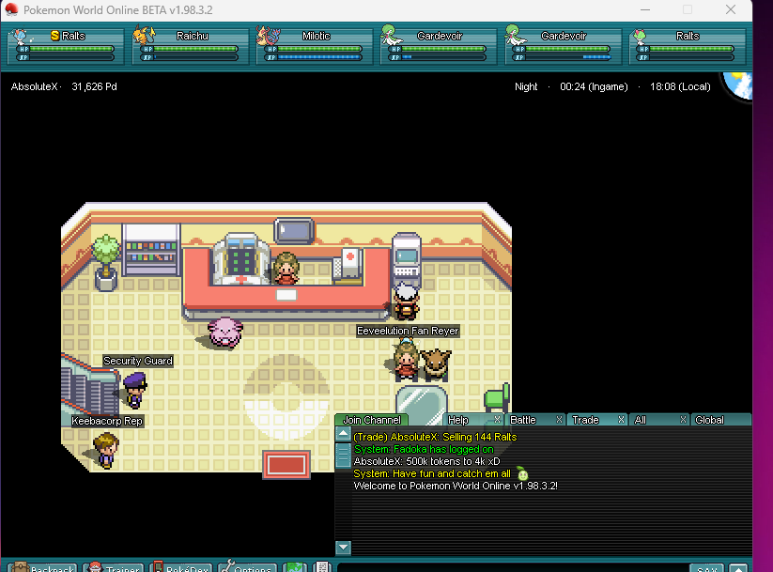Click the "31,626 Pd" money display
Image resolution: width=773 pixels, height=572 pixels.
[x=94, y=86]
